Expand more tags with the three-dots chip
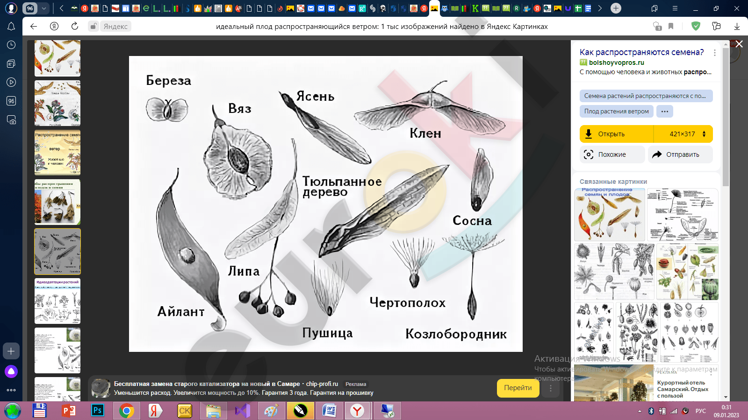The width and height of the screenshot is (748, 420). (664, 111)
